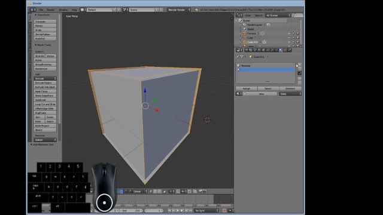Open the Delete dropdown in tool shelf
The width and height of the screenshot is (383, 215).
click(x=45, y=140)
